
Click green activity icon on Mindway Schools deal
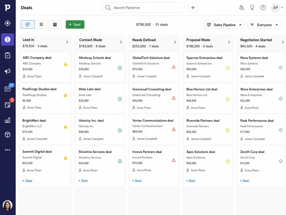tap(120, 68)
